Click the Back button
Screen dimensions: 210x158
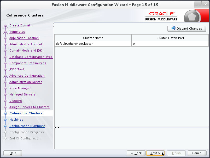[136, 153]
